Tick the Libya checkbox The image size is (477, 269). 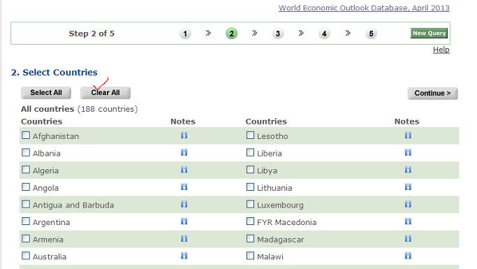click(x=250, y=170)
